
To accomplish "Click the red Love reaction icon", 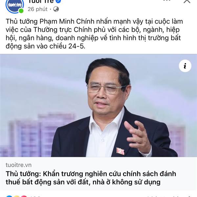I will coord(24,196).
